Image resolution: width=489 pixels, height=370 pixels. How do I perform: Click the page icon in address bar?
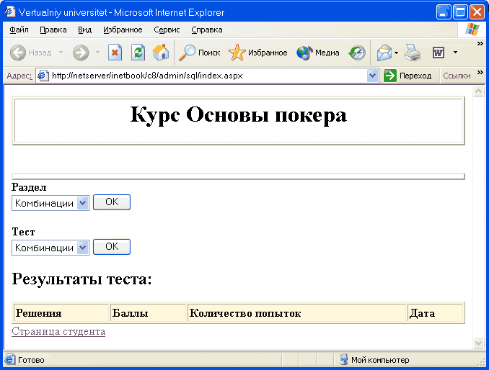tap(43, 76)
